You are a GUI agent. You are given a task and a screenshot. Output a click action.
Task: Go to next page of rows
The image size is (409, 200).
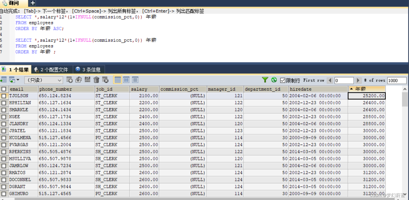(x=358, y=80)
